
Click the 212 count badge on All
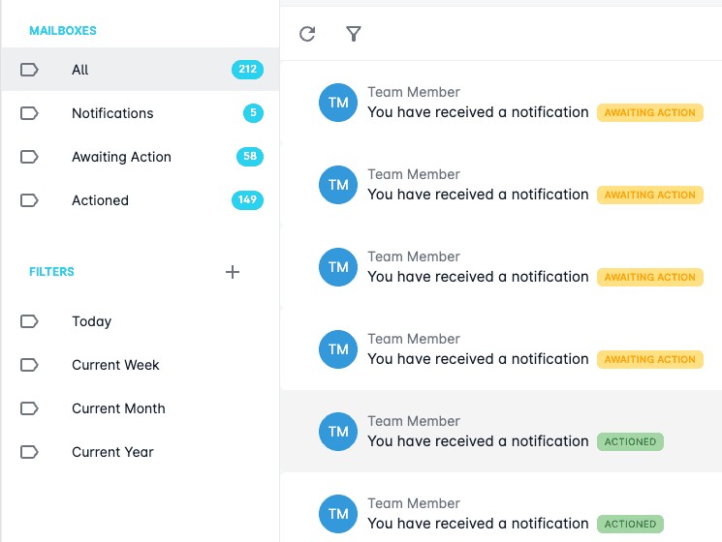pos(247,70)
